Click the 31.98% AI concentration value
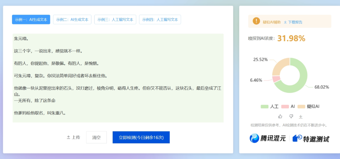The height and width of the screenshot is (159, 340). (291, 39)
